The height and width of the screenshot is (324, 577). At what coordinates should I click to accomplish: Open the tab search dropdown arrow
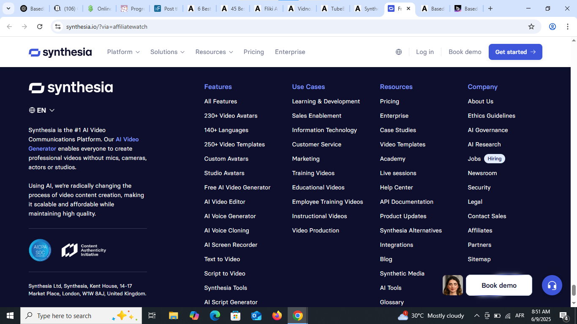point(8,8)
